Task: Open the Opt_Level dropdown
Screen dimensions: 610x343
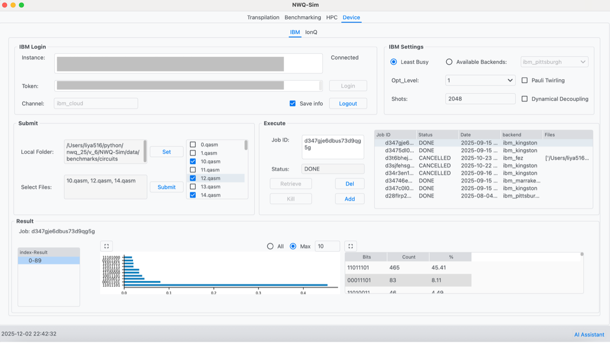Action: (x=480, y=80)
